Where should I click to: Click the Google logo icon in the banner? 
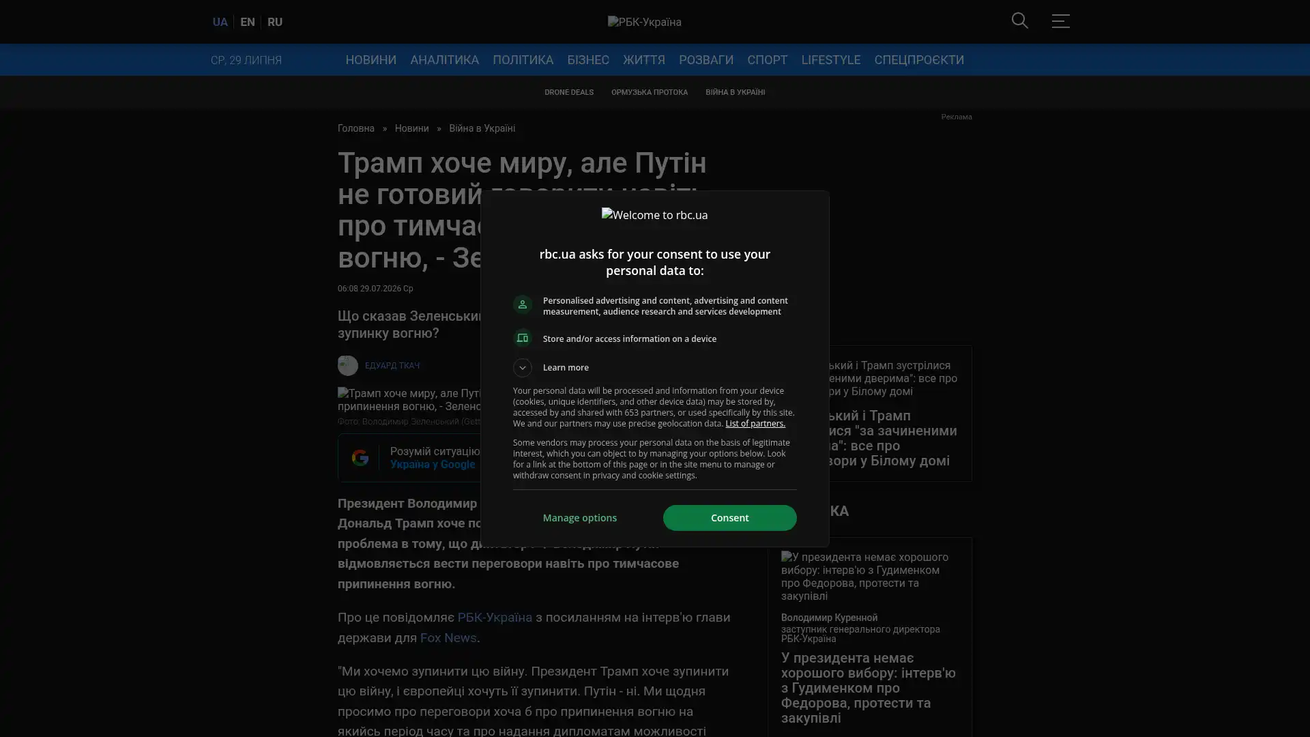pos(360,458)
